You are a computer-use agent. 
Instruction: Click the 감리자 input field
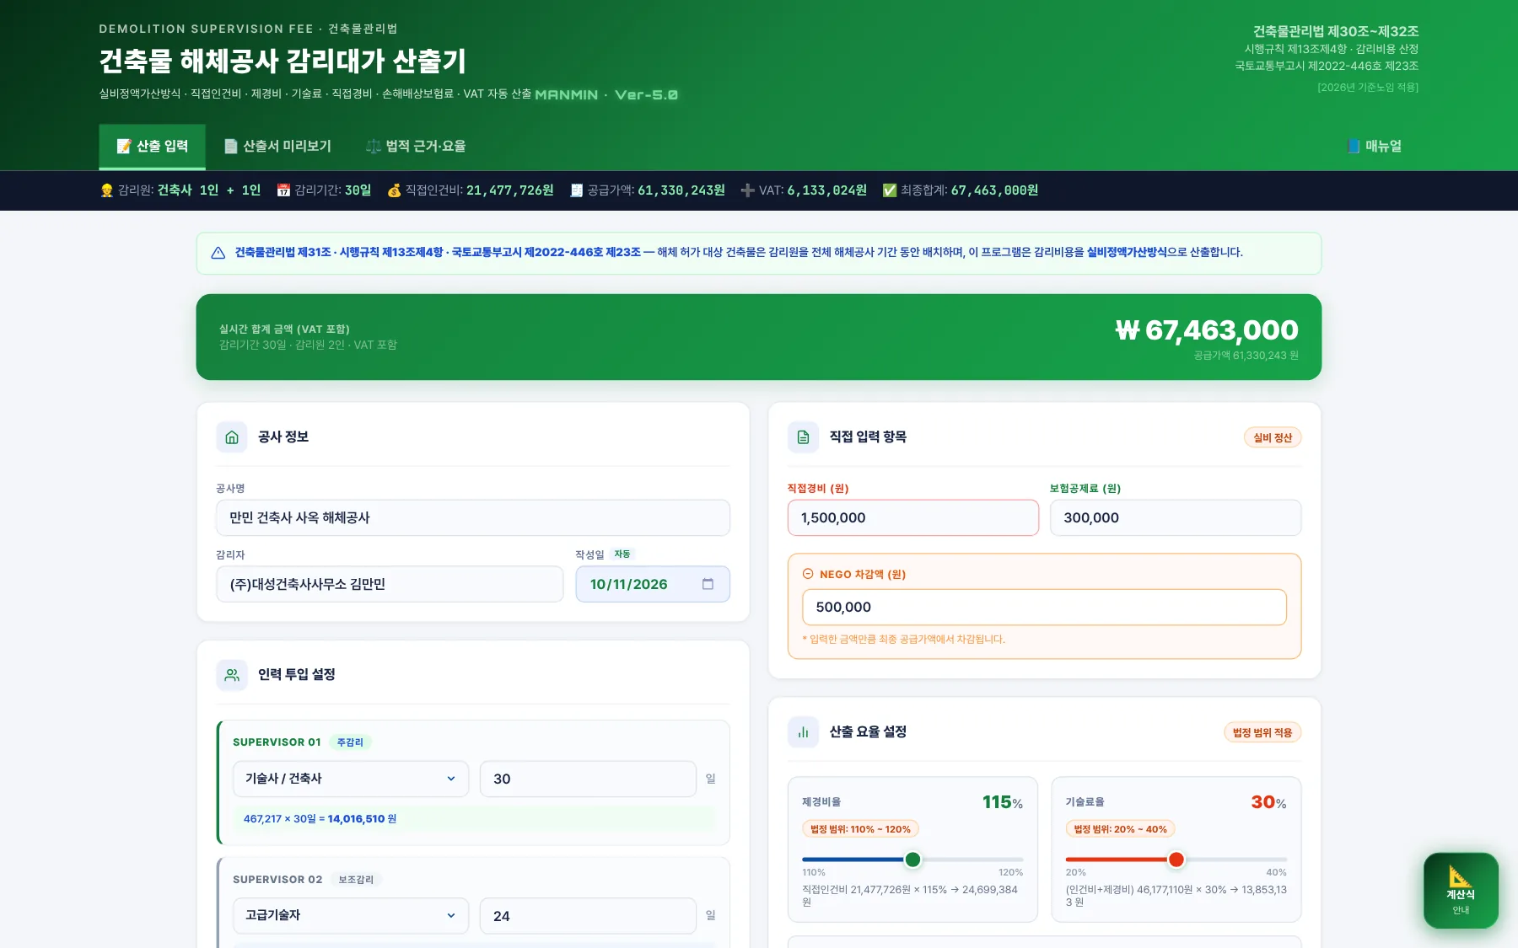tap(390, 584)
